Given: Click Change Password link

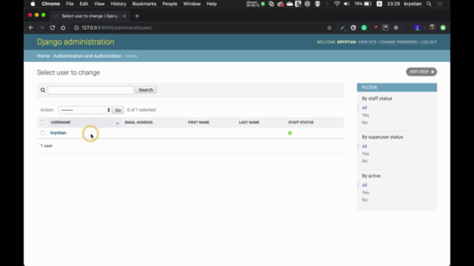Looking at the screenshot, I should click(x=398, y=42).
